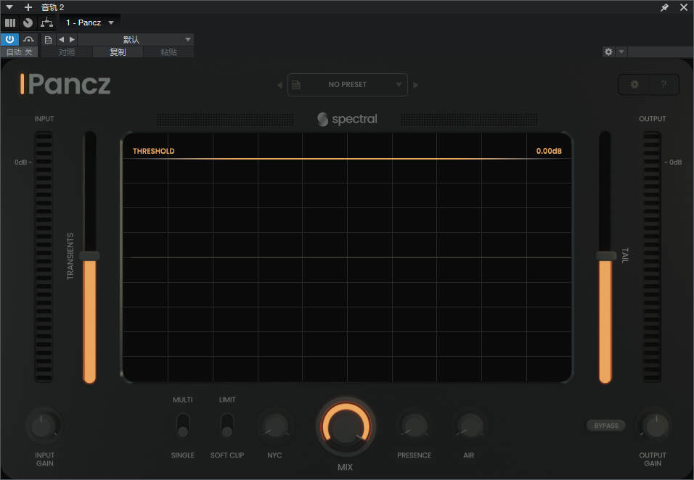Select next Pancz preset arrow
This screenshot has height=480, width=694.
tap(416, 85)
